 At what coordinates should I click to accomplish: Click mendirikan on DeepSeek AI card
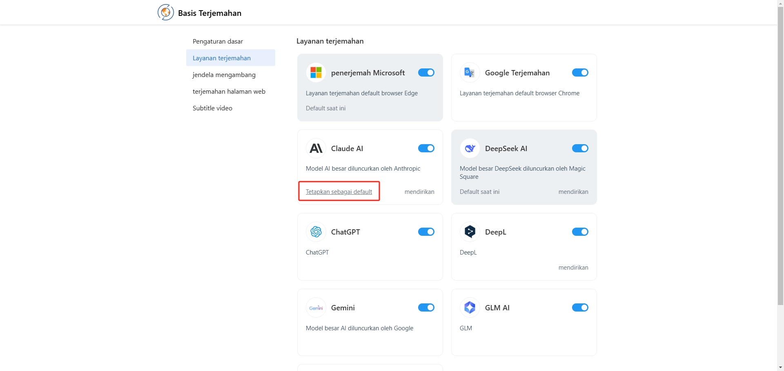pos(573,191)
